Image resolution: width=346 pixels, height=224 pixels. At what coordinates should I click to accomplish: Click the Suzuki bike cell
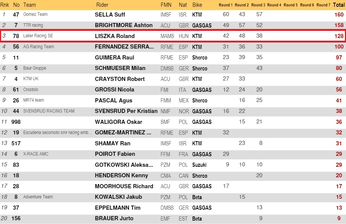[x=200, y=165]
